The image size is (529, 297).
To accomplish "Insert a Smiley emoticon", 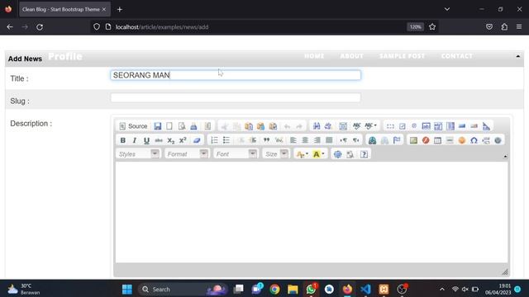I will tap(462, 140).
